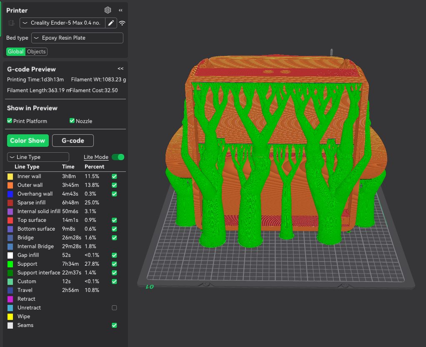Image resolution: width=426 pixels, height=347 pixels.
Task: Toggle Print Platform checkbox
Action: [10, 121]
